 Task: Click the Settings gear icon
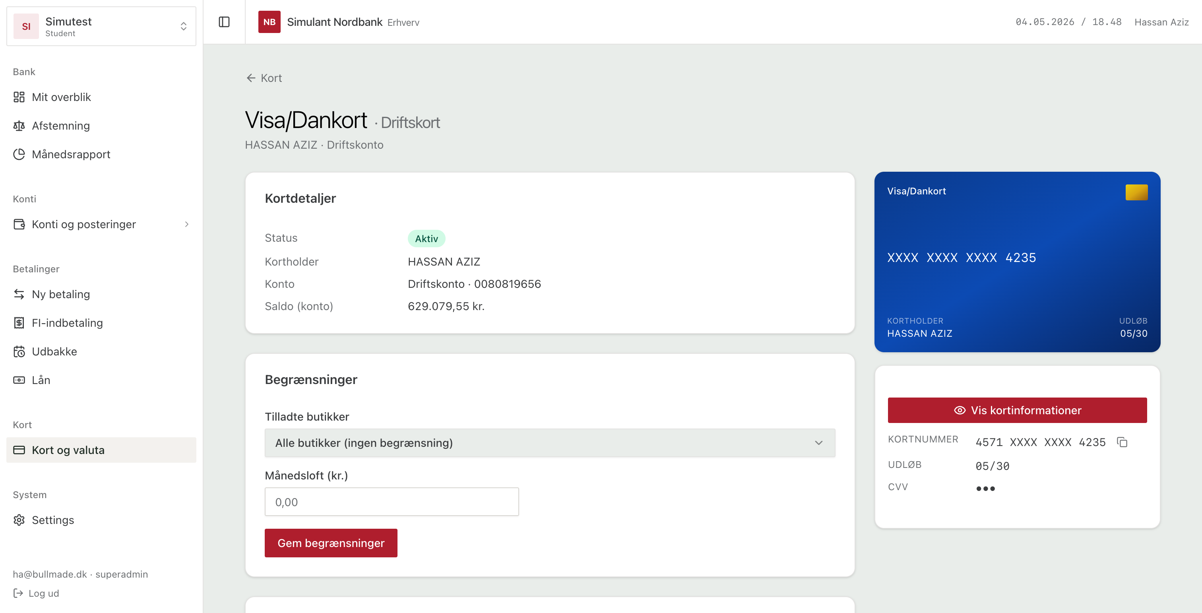[19, 520]
